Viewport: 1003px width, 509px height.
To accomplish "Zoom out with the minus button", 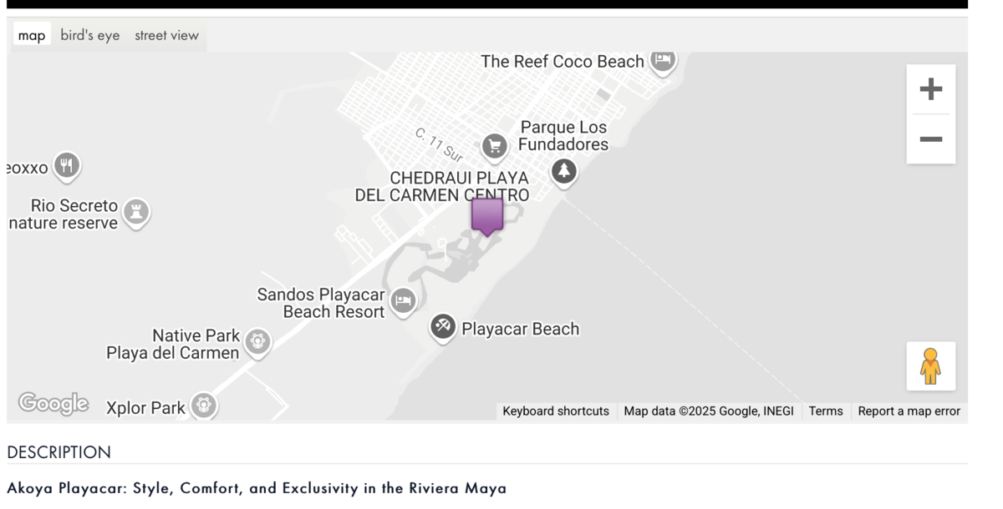I will 930,139.
